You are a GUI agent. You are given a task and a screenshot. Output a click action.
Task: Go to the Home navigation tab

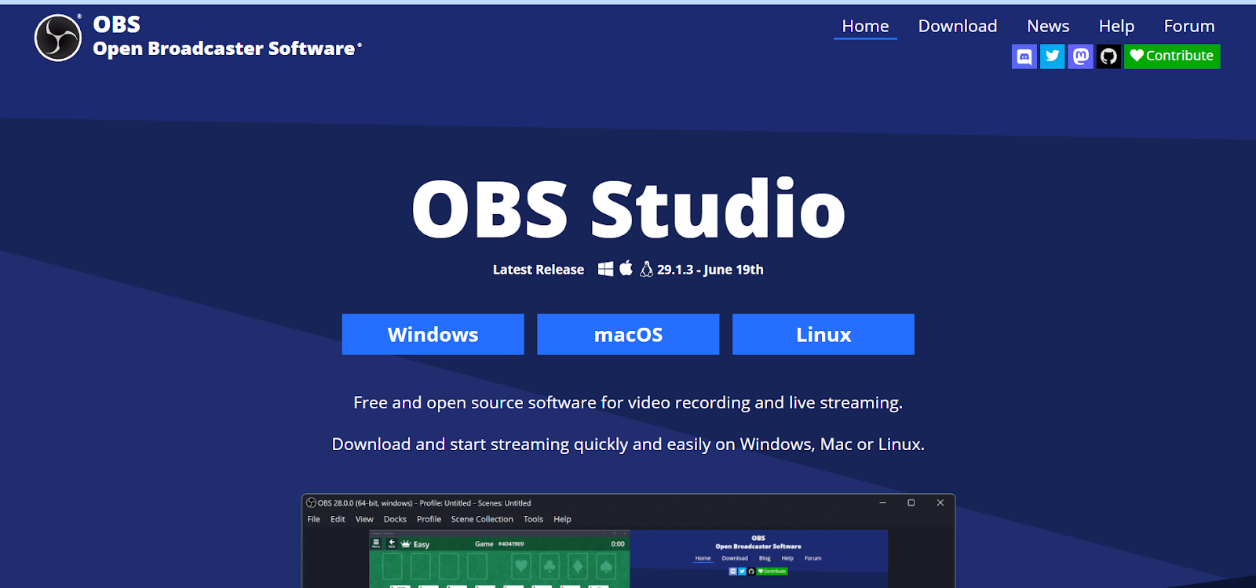[x=865, y=27]
